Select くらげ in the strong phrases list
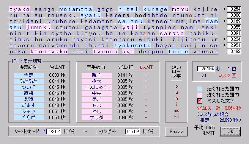 (29, 118)
